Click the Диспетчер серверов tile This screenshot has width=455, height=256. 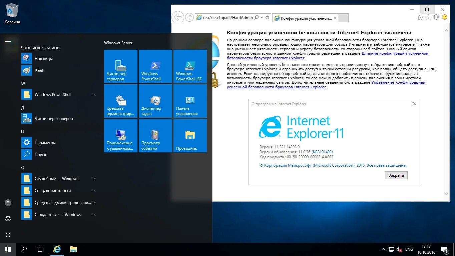(x=121, y=66)
